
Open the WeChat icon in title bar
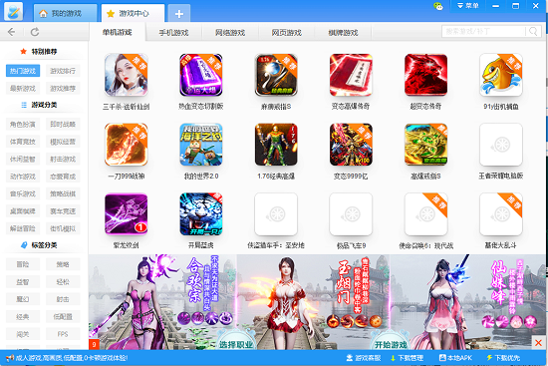click(x=438, y=6)
